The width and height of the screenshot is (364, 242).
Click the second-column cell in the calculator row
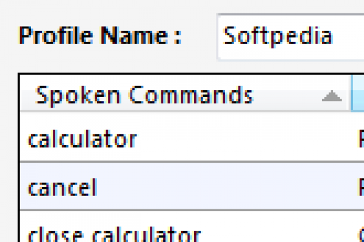coord(360,139)
